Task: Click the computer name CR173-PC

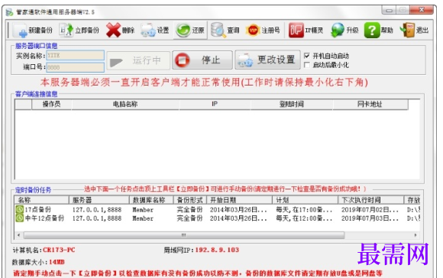Action: (x=59, y=250)
